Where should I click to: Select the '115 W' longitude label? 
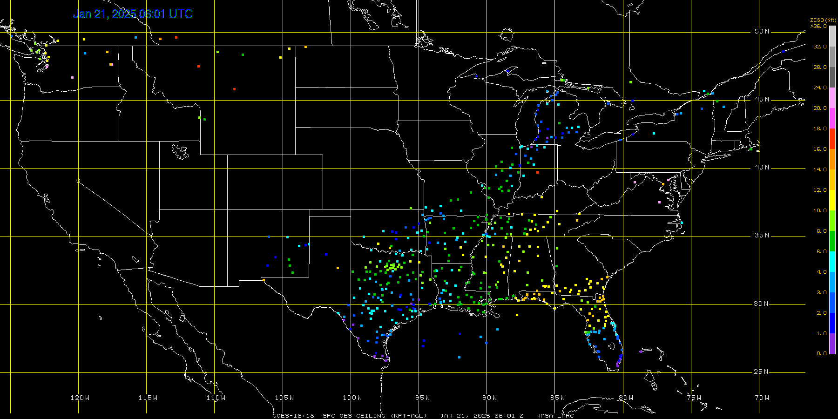pos(148,398)
